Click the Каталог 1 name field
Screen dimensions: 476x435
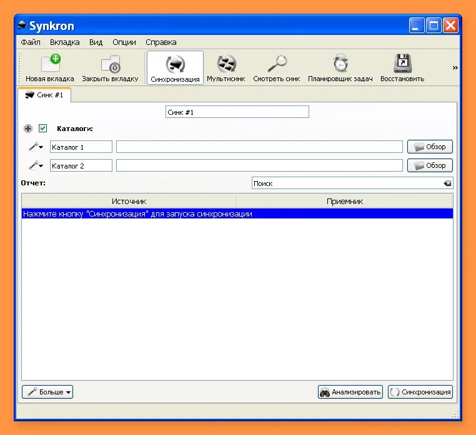click(x=81, y=147)
